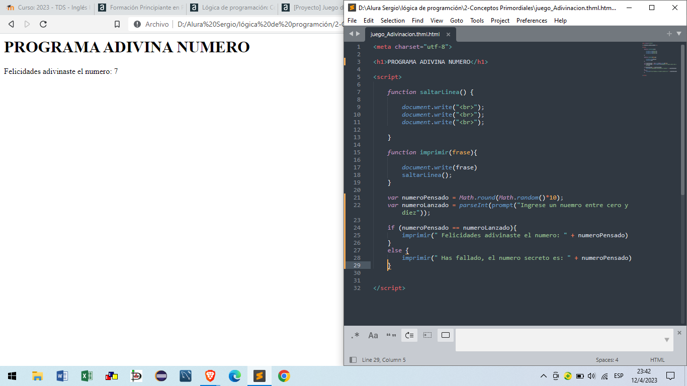This screenshot has height=386, width=687.
Task: Open the tab list dropdown arrow
Action: 679,34
